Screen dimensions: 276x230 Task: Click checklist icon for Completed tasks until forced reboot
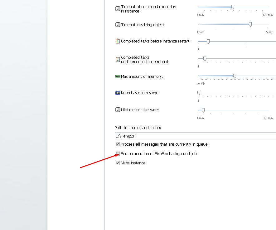[118, 59]
